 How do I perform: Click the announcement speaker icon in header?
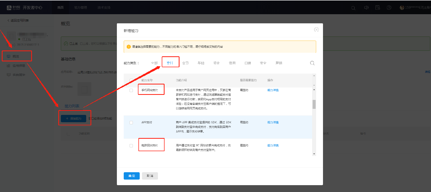pyautogui.click(x=366, y=8)
